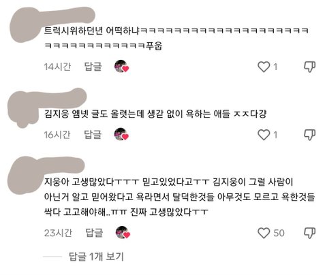Open blurred profile of second commenter
The image size is (327, 275).
tap(46, 106)
